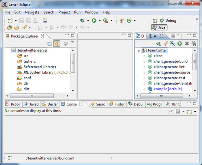Click the status bar icon at left

pyautogui.click(x=10, y=158)
